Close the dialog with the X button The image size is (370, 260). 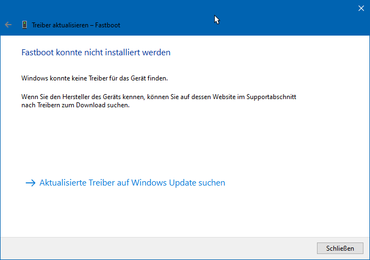click(x=361, y=8)
